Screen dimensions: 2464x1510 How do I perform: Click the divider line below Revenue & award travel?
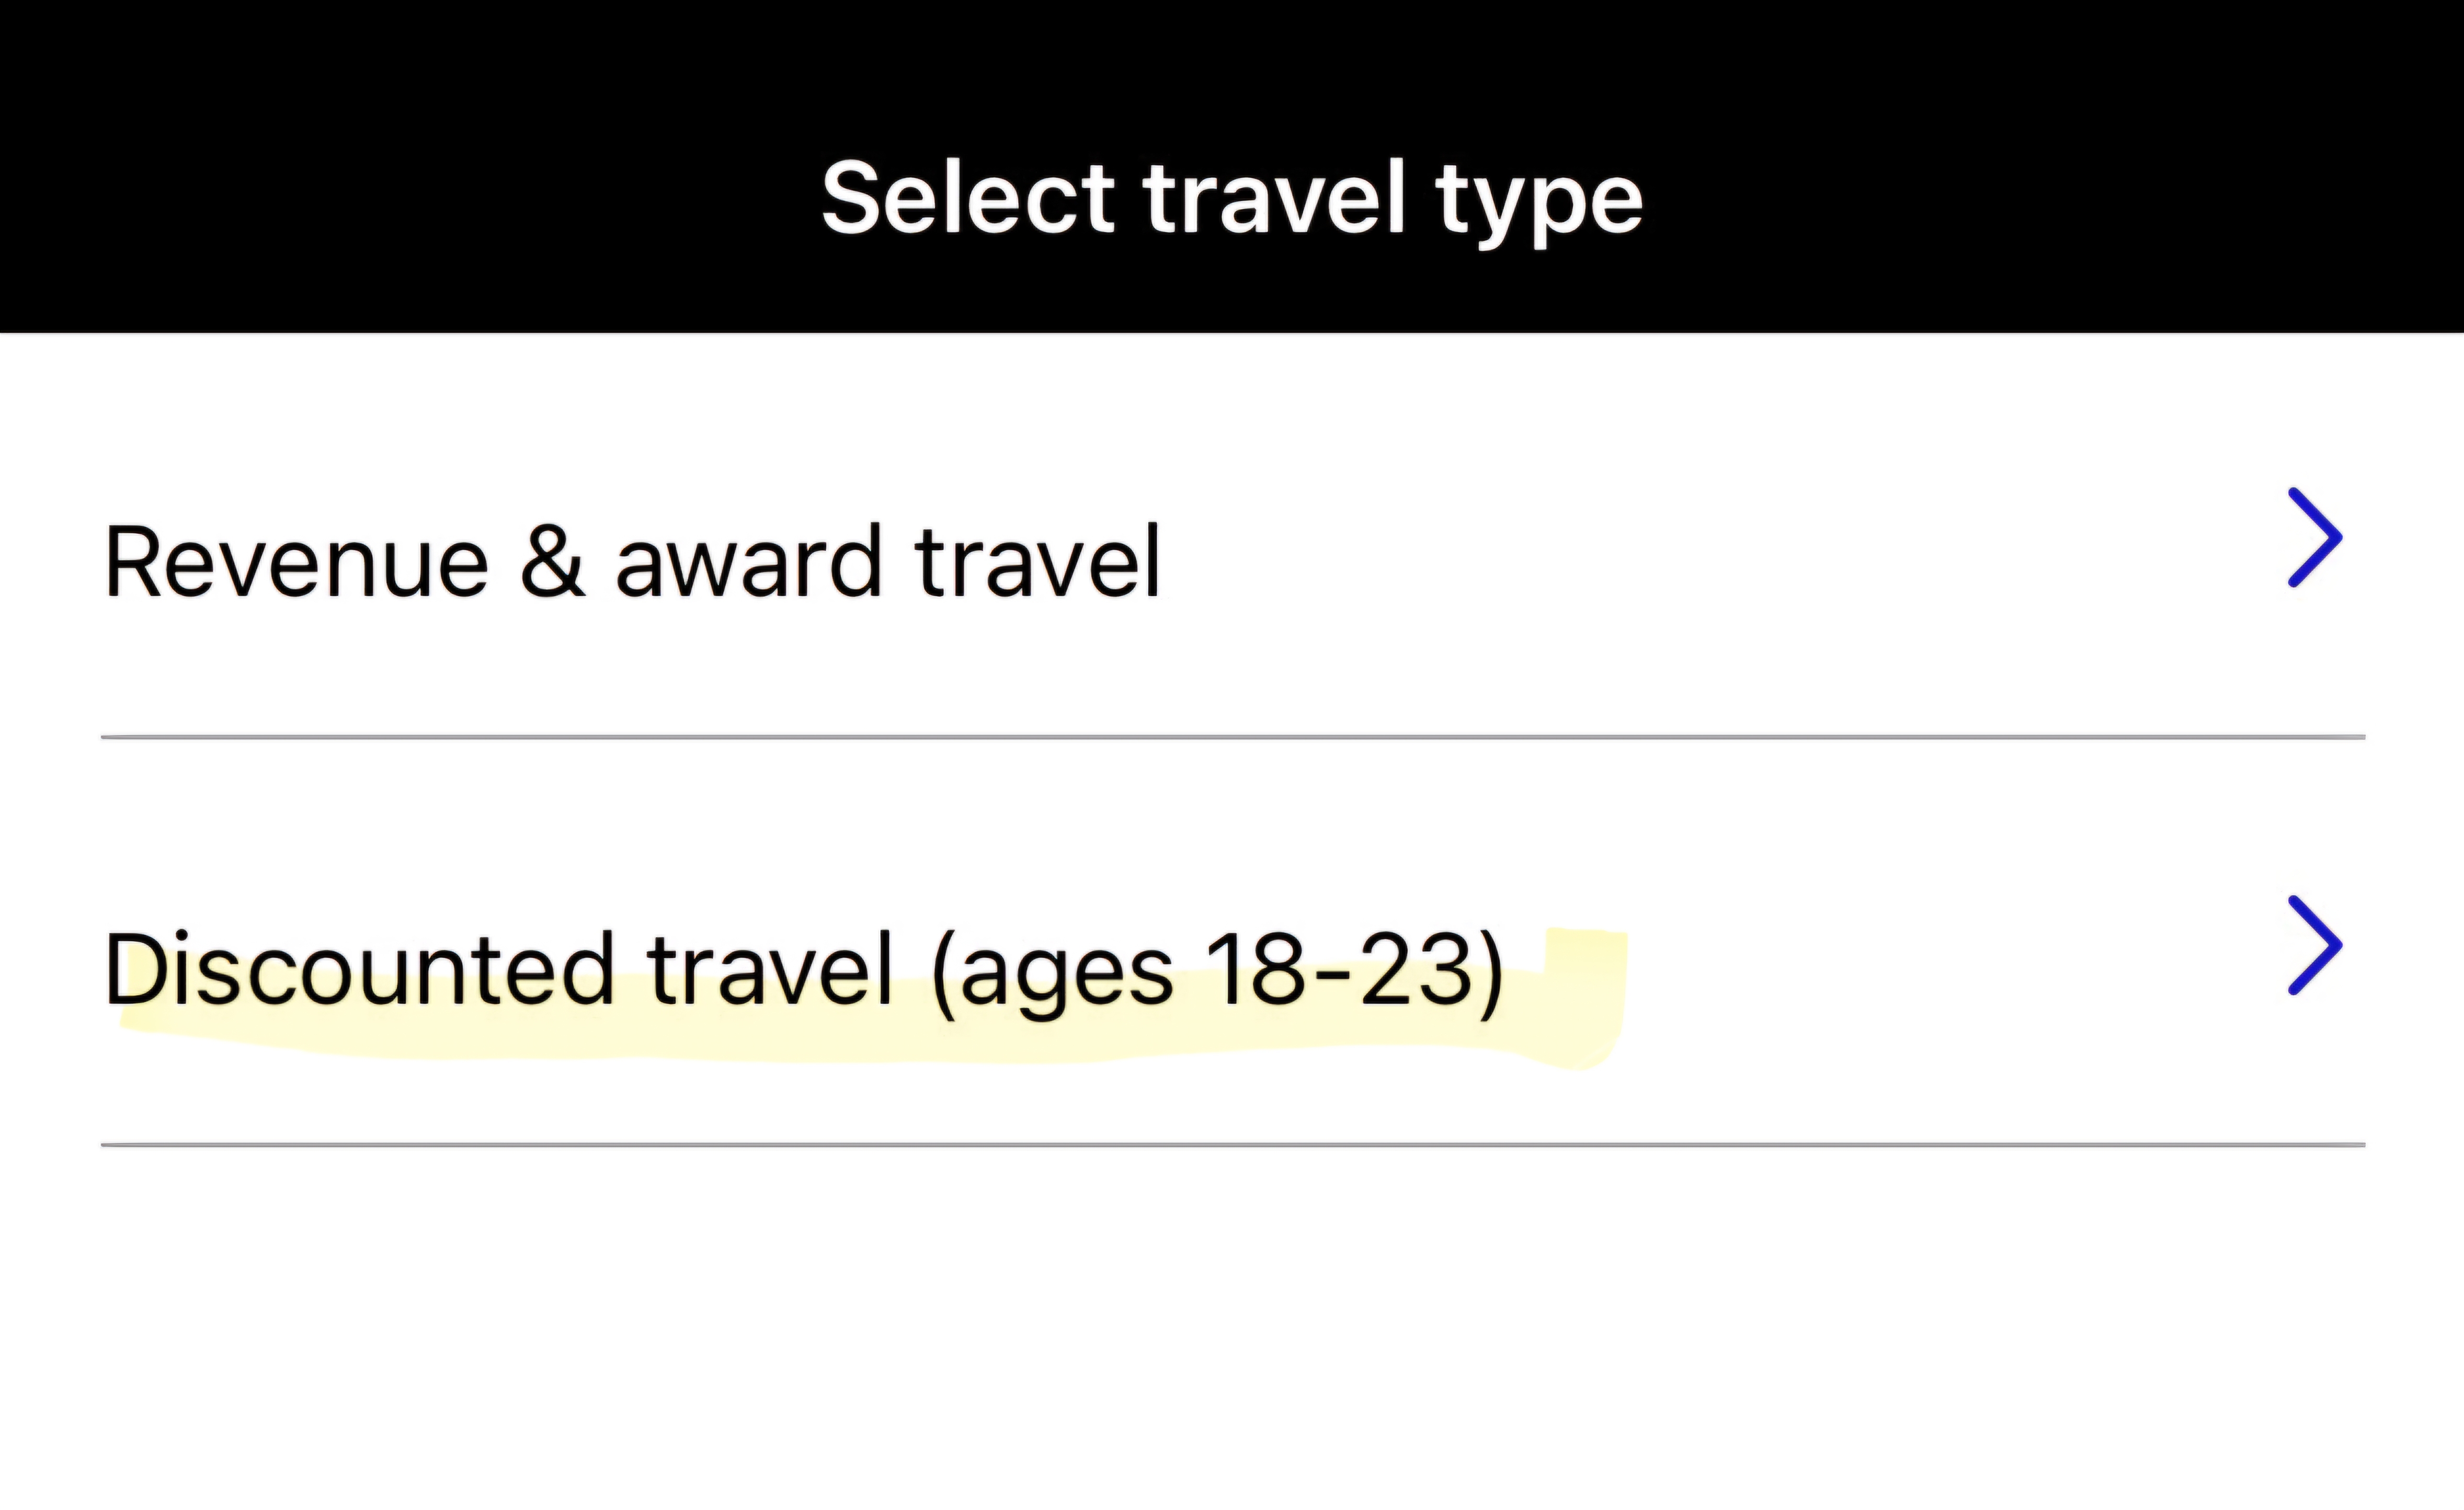click(1232, 737)
